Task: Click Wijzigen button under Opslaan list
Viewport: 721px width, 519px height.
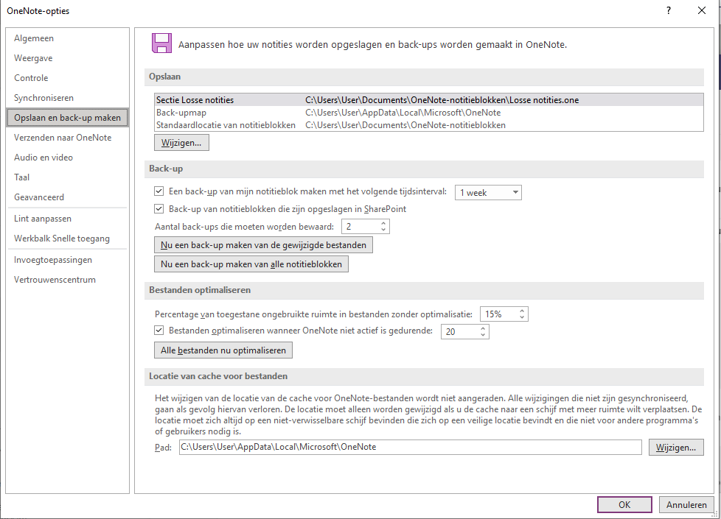Action: (181, 143)
